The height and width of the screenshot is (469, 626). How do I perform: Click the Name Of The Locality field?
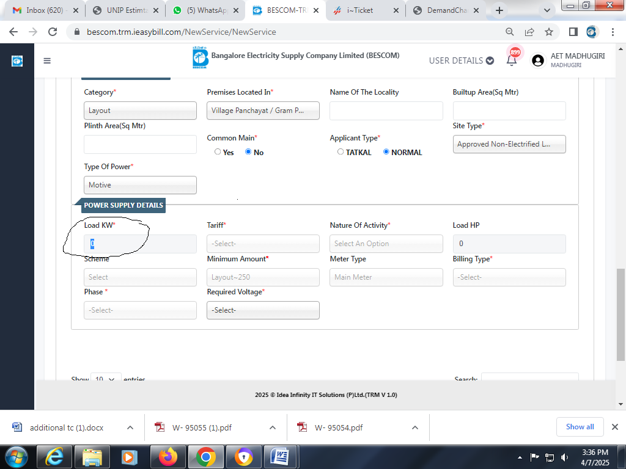386,111
